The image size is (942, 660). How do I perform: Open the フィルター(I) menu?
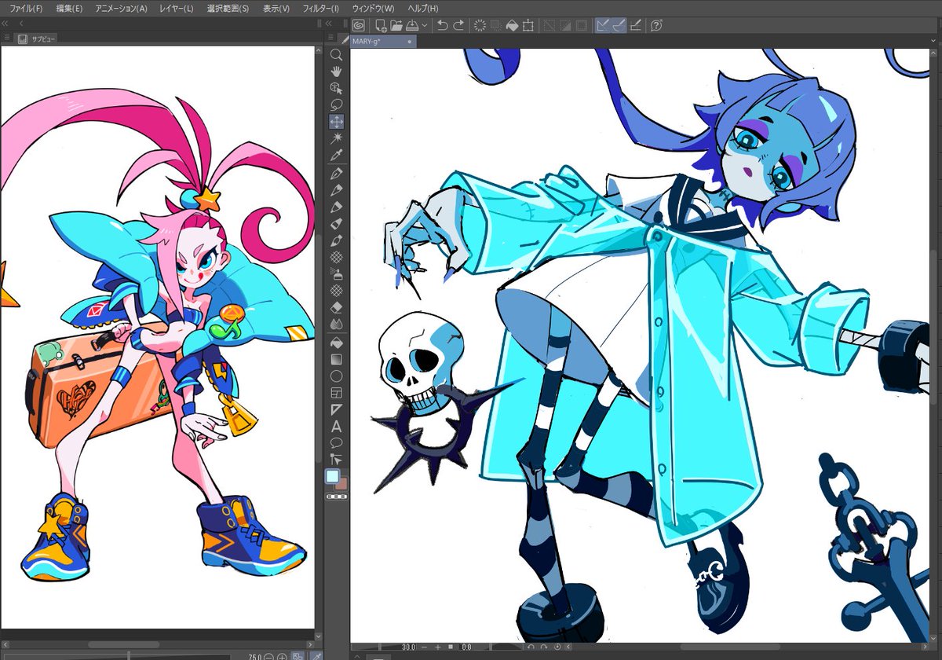(x=320, y=8)
